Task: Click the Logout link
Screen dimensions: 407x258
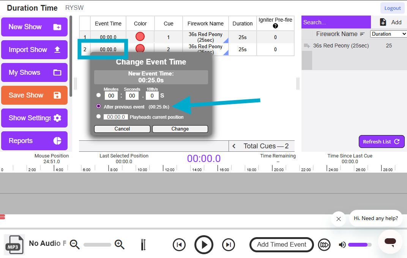Action: [x=392, y=8]
